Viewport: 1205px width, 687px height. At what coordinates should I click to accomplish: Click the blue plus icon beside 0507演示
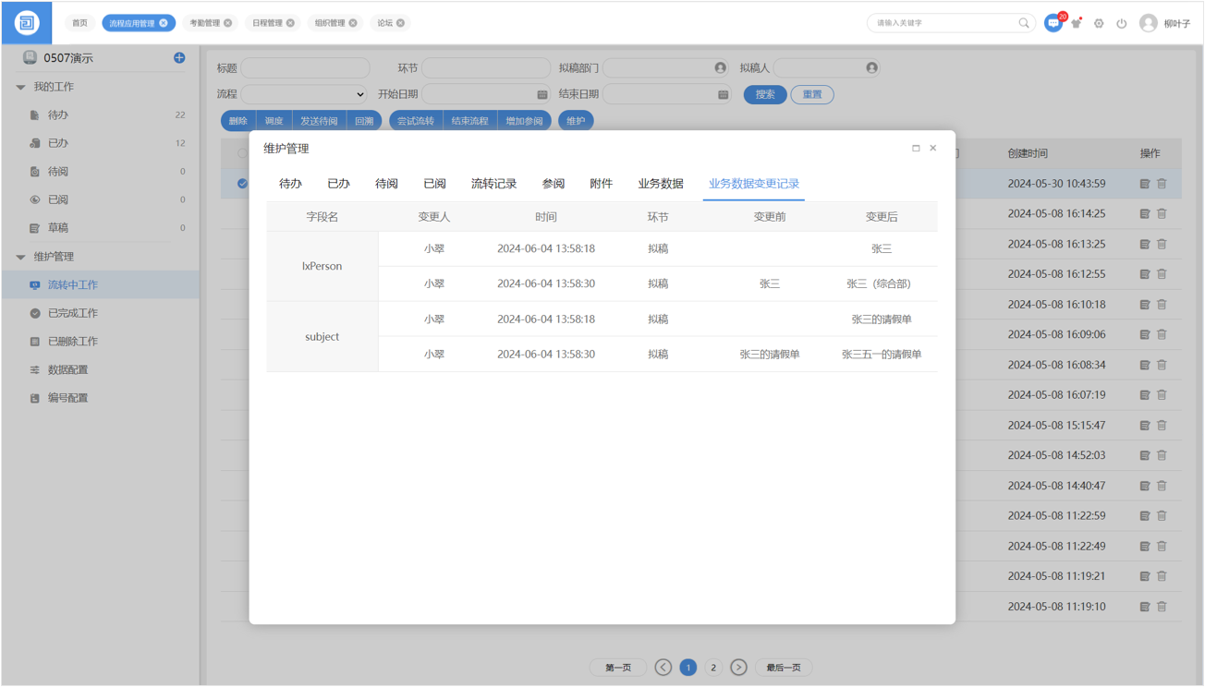click(179, 58)
